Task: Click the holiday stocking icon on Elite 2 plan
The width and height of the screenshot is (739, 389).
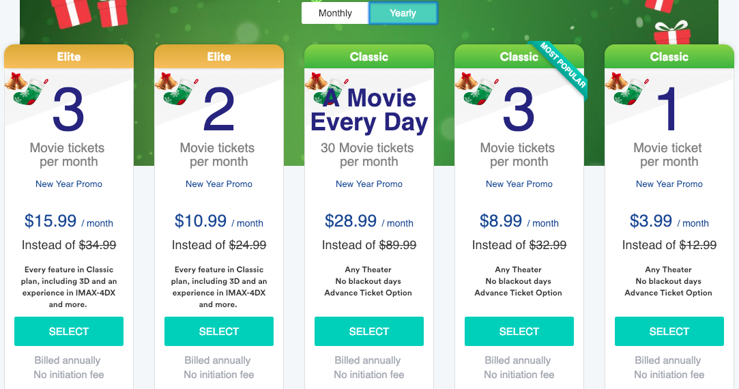Action: [x=182, y=92]
